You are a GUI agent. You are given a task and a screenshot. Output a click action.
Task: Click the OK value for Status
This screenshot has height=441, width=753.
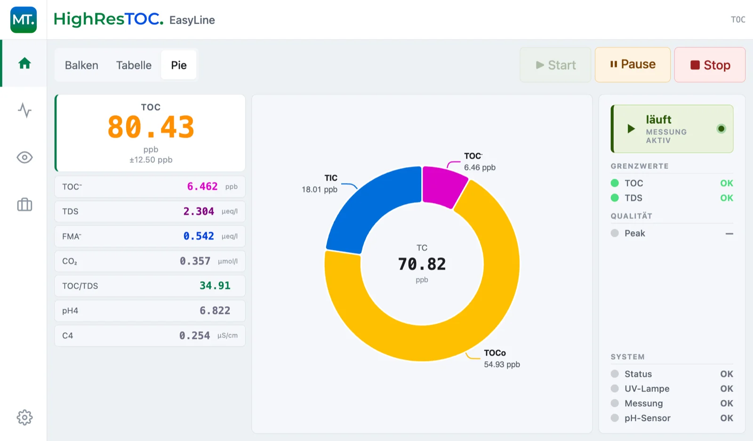[x=727, y=374]
